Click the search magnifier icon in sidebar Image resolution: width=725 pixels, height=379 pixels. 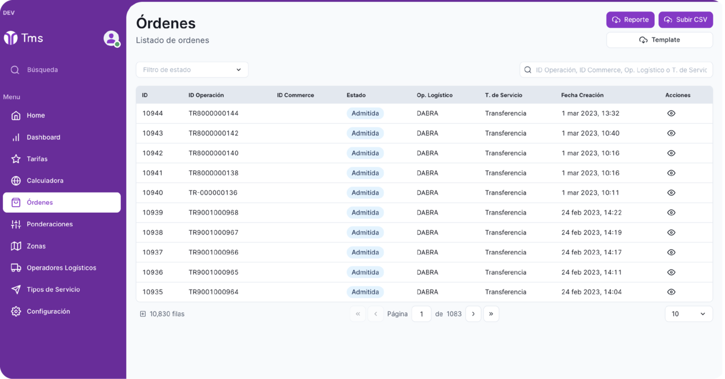point(15,70)
